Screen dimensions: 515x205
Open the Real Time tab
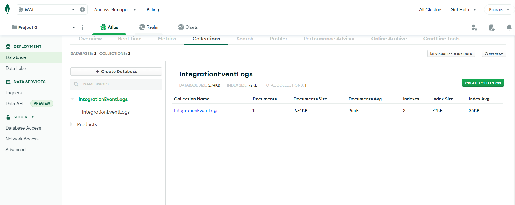click(130, 39)
